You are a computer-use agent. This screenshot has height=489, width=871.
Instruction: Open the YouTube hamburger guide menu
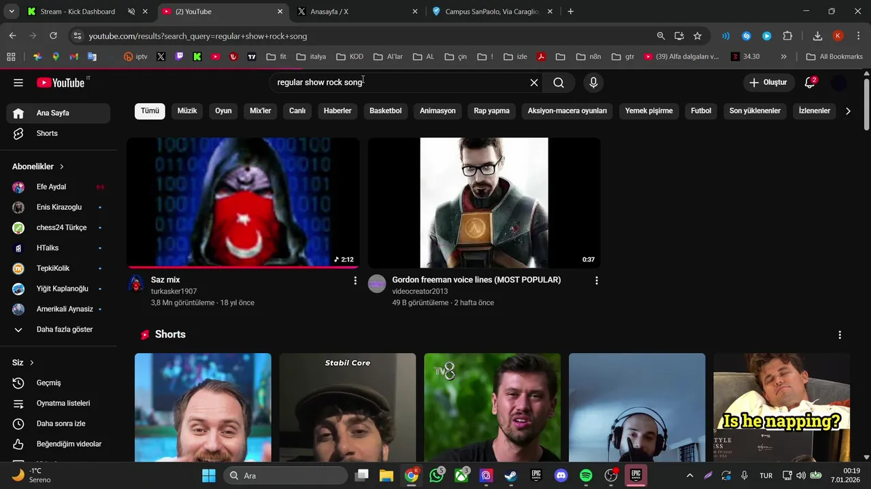pos(18,83)
